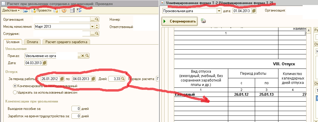The height and width of the screenshot is (122, 318).
Task: Switch to the Оплата tab
Action: click(32, 42)
